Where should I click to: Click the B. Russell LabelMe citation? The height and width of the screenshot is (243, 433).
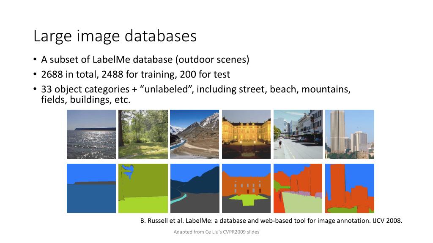click(x=271, y=221)
